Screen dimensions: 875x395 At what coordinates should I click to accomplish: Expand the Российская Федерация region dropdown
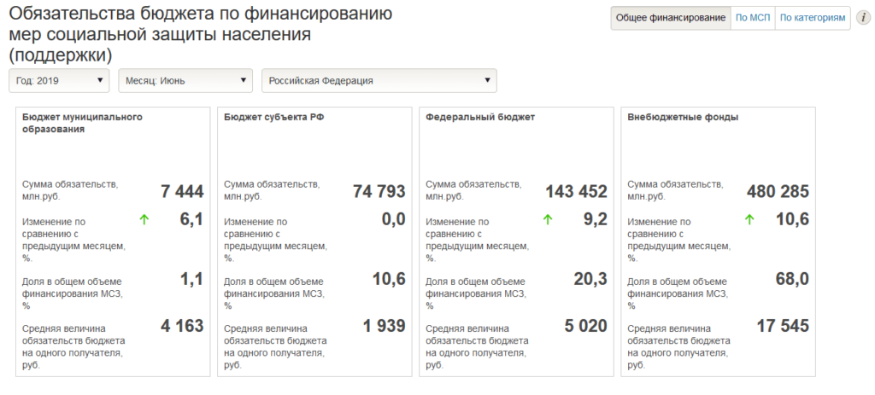point(379,80)
